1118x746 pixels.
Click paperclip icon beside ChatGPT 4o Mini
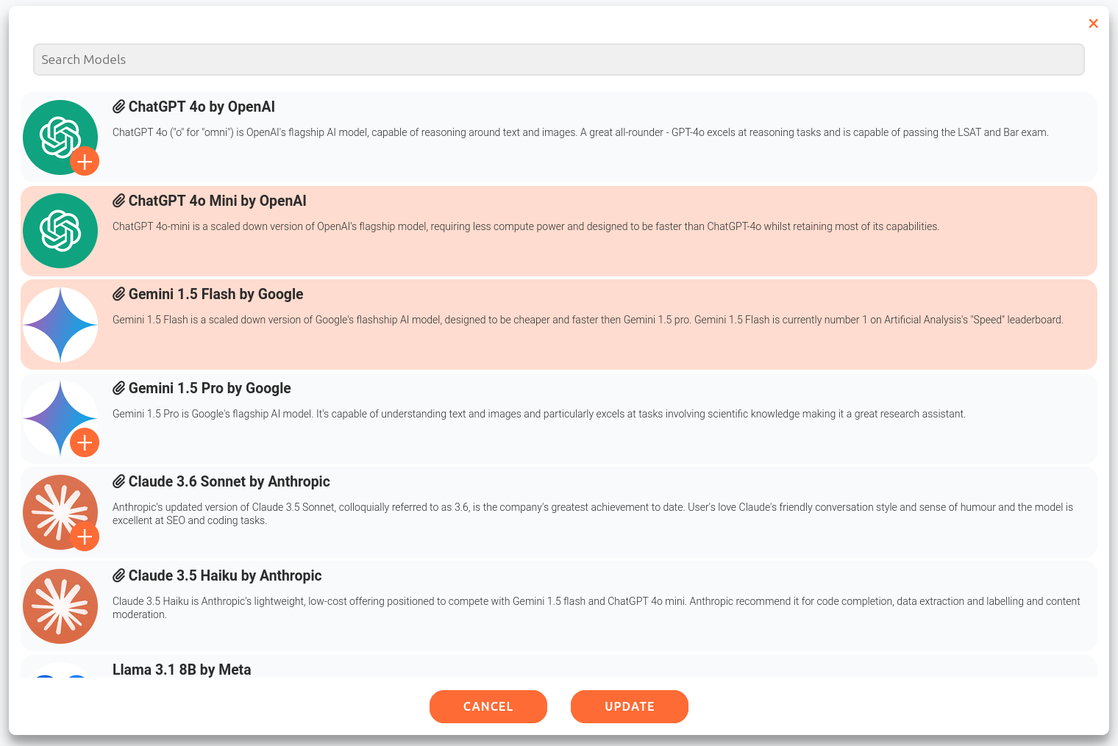pyautogui.click(x=119, y=201)
